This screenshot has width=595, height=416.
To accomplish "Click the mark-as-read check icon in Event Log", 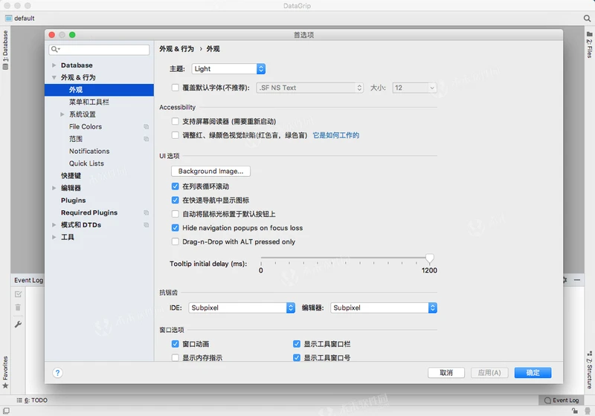I will 18,294.
